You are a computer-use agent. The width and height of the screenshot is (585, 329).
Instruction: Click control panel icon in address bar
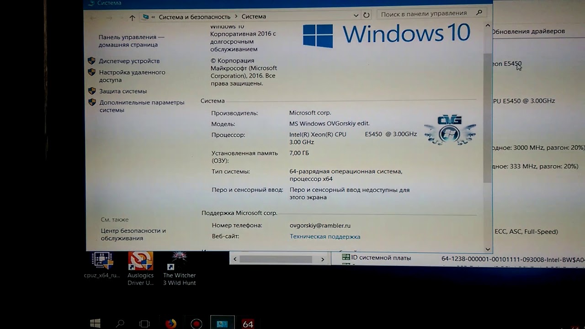coord(146,16)
